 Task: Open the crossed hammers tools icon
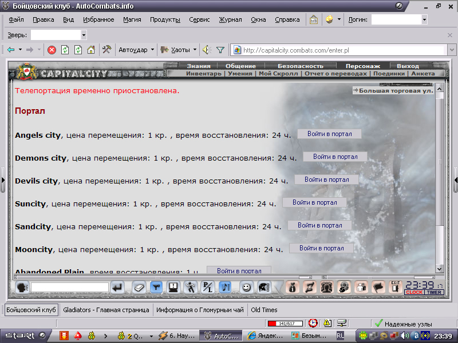click(106, 50)
